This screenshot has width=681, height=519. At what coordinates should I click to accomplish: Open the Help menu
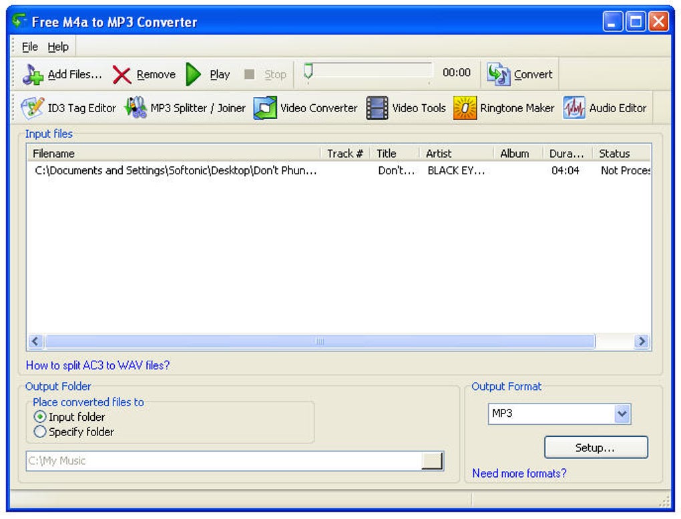pyautogui.click(x=59, y=46)
